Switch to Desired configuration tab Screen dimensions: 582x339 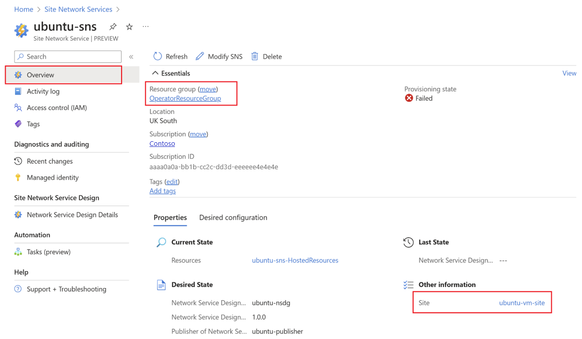pyautogui.click(x=233, y=218)
